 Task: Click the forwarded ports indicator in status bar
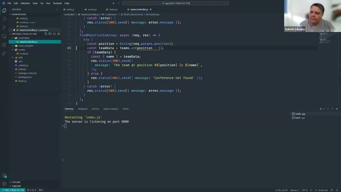41,190
